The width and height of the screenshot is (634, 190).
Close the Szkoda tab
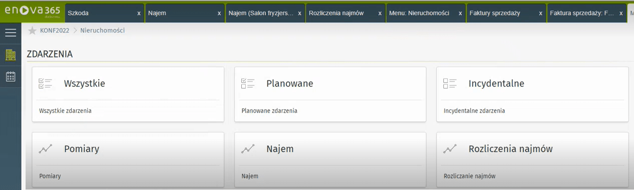pyautogui.click(x=139, y=13)
